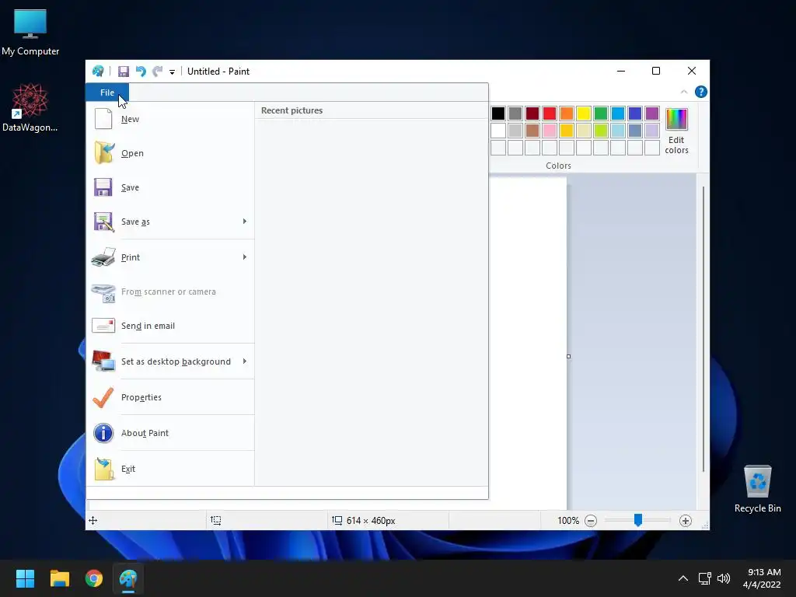796x597 pixels.
Task: Launch Chrome from the taskbar
Action: coord(94,578)
